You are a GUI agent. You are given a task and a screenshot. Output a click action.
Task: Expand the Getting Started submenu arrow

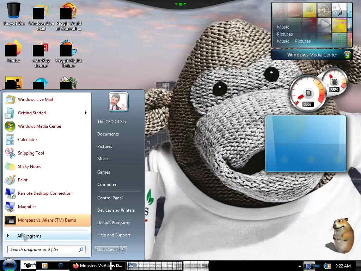86,113
